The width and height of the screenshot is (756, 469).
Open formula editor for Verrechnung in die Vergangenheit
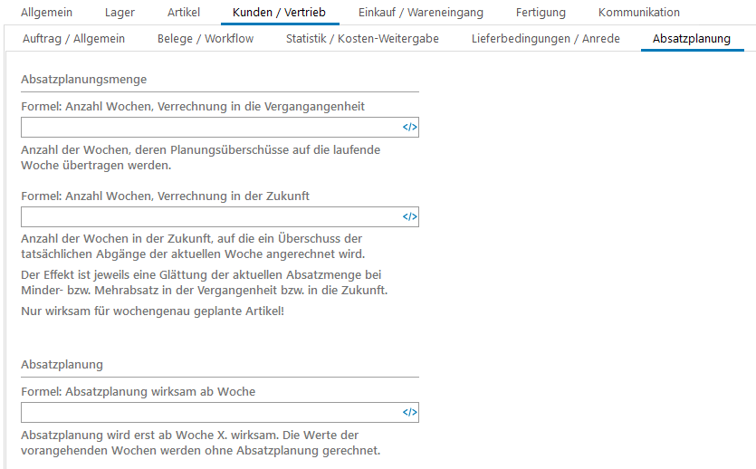409,128
